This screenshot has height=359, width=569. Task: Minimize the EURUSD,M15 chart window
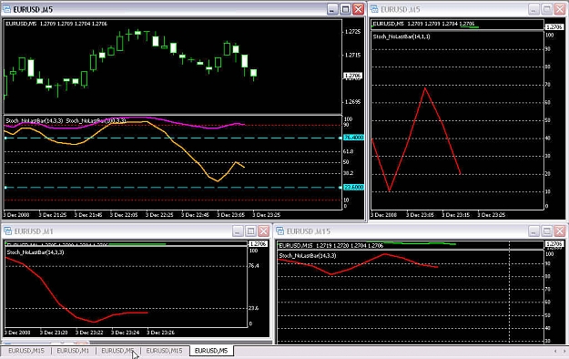coord(533,231)
